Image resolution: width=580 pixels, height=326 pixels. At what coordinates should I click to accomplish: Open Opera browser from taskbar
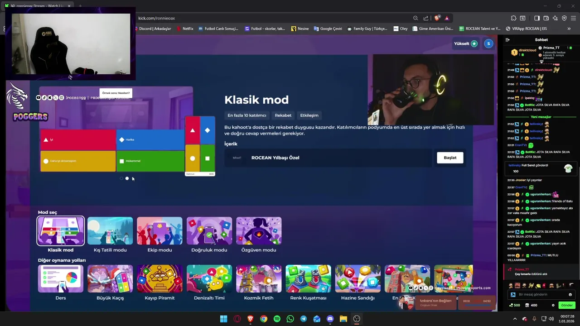tap(237, 319)
